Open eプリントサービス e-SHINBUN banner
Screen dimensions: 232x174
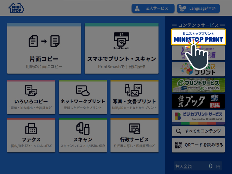tap(198, 85)
